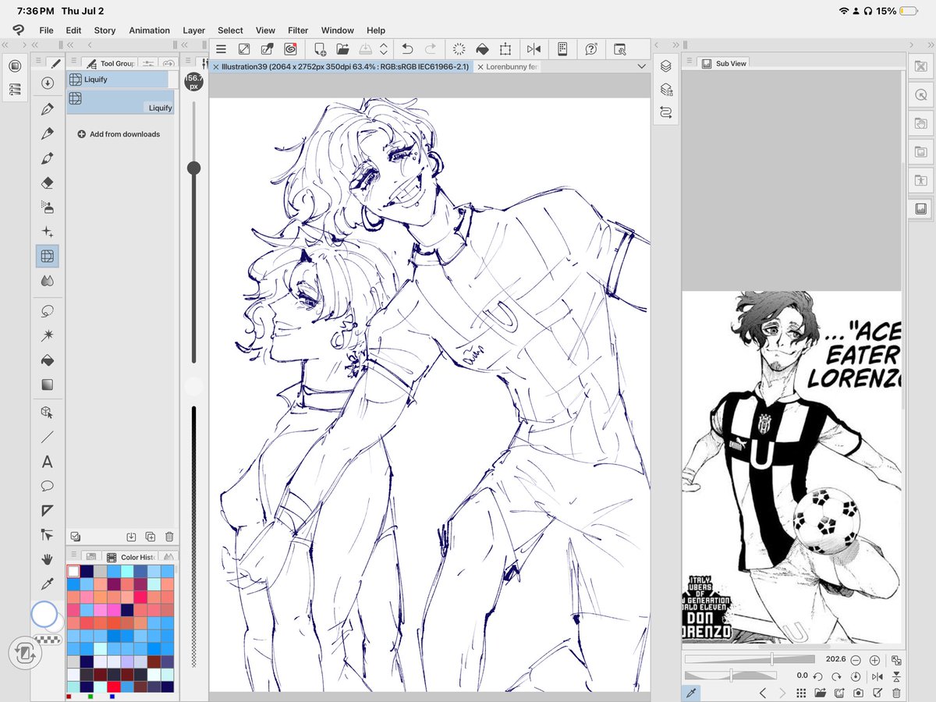936x702 pixels.
Task: Open the Edit menu
Action: tap(73, 30)
